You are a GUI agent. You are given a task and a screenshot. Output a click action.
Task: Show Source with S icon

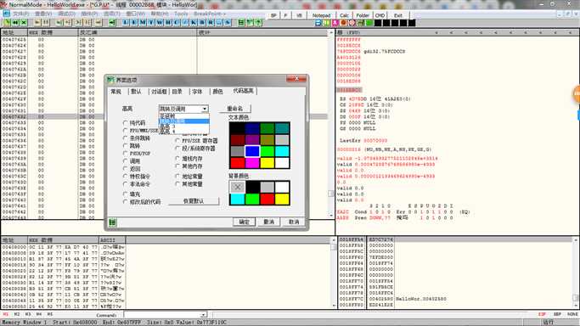[228, 23]
